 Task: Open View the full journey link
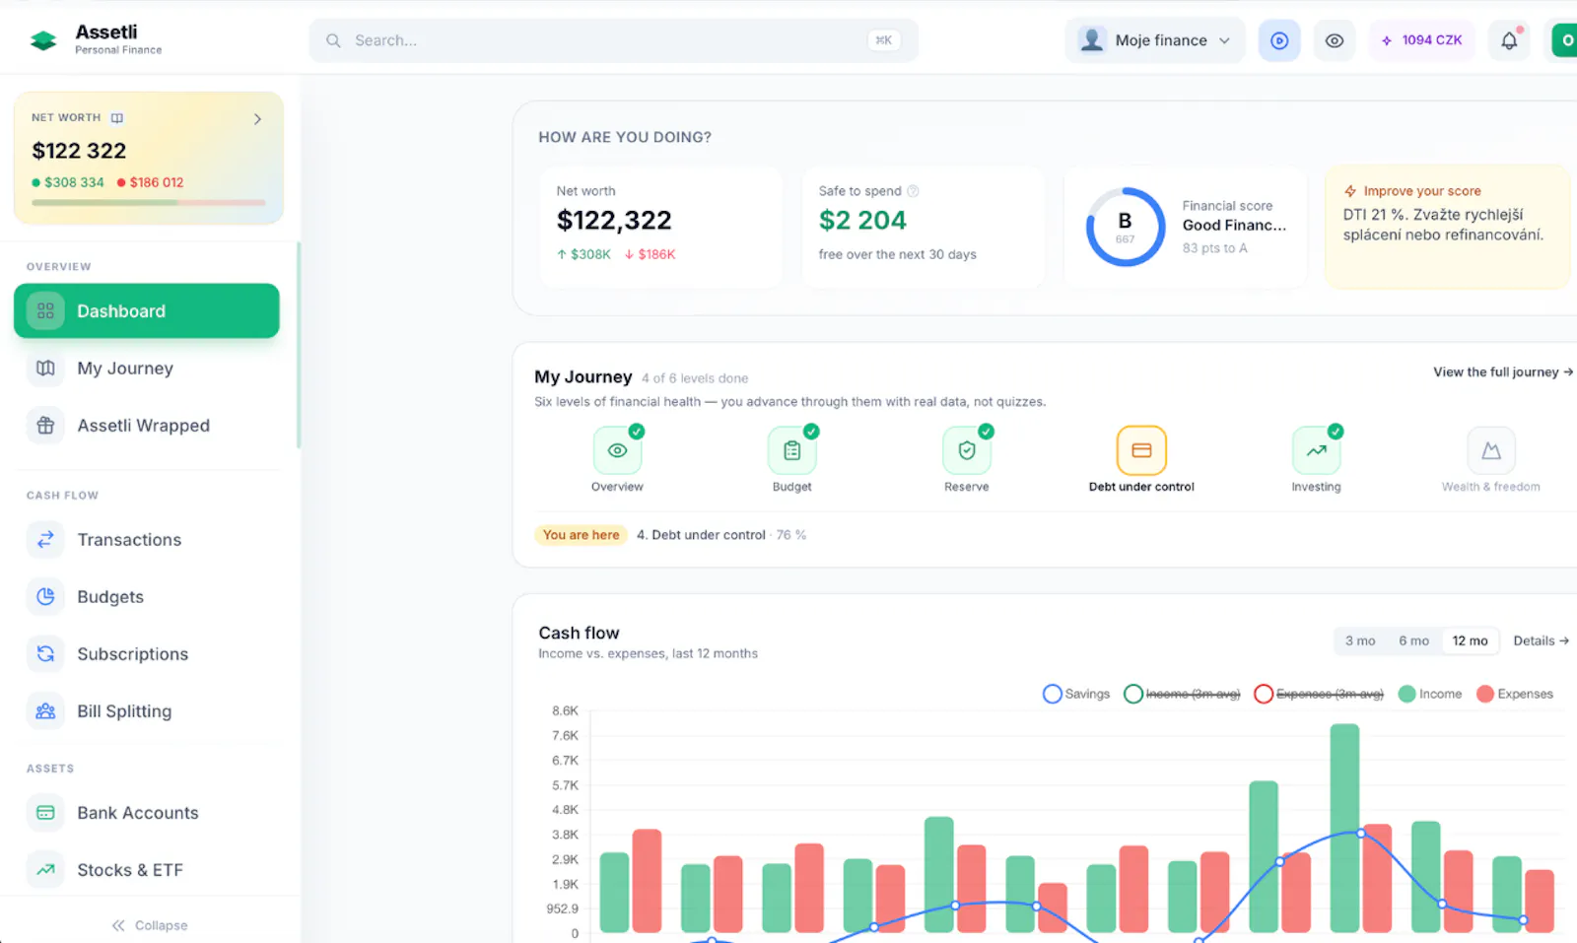coord(1503,372)
